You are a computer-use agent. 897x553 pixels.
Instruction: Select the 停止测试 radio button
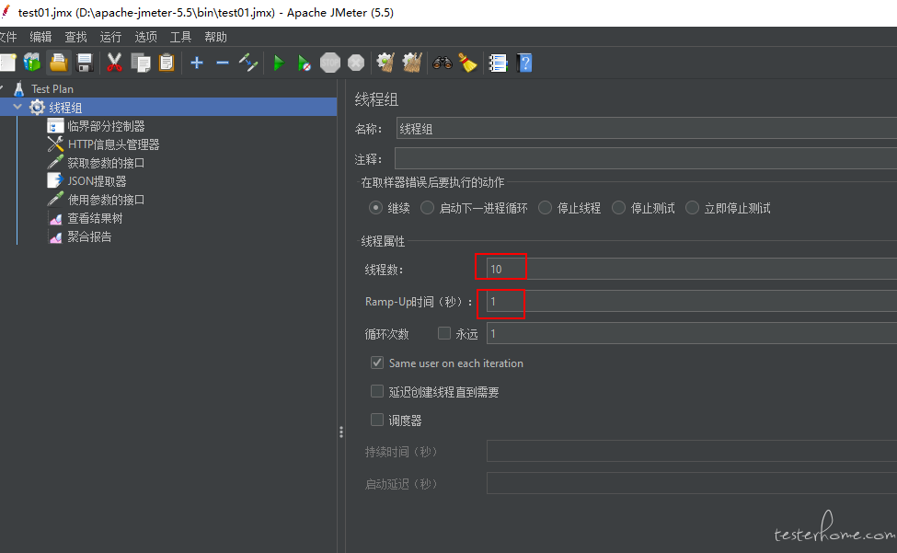(x=618, y=208)
